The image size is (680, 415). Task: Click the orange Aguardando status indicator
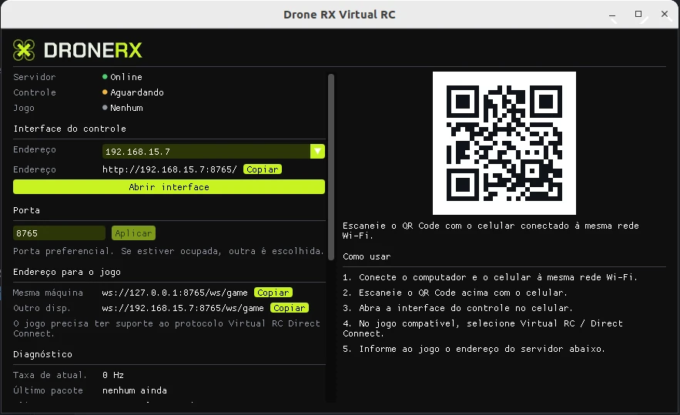(x=105, y=92)
